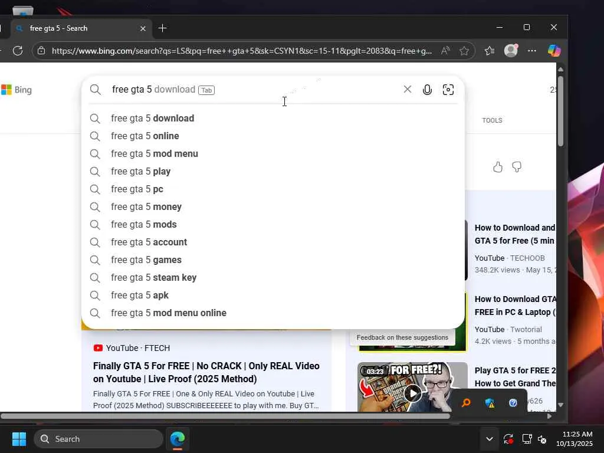Open the Read aloud icon in address bar

tap(445, 51)
